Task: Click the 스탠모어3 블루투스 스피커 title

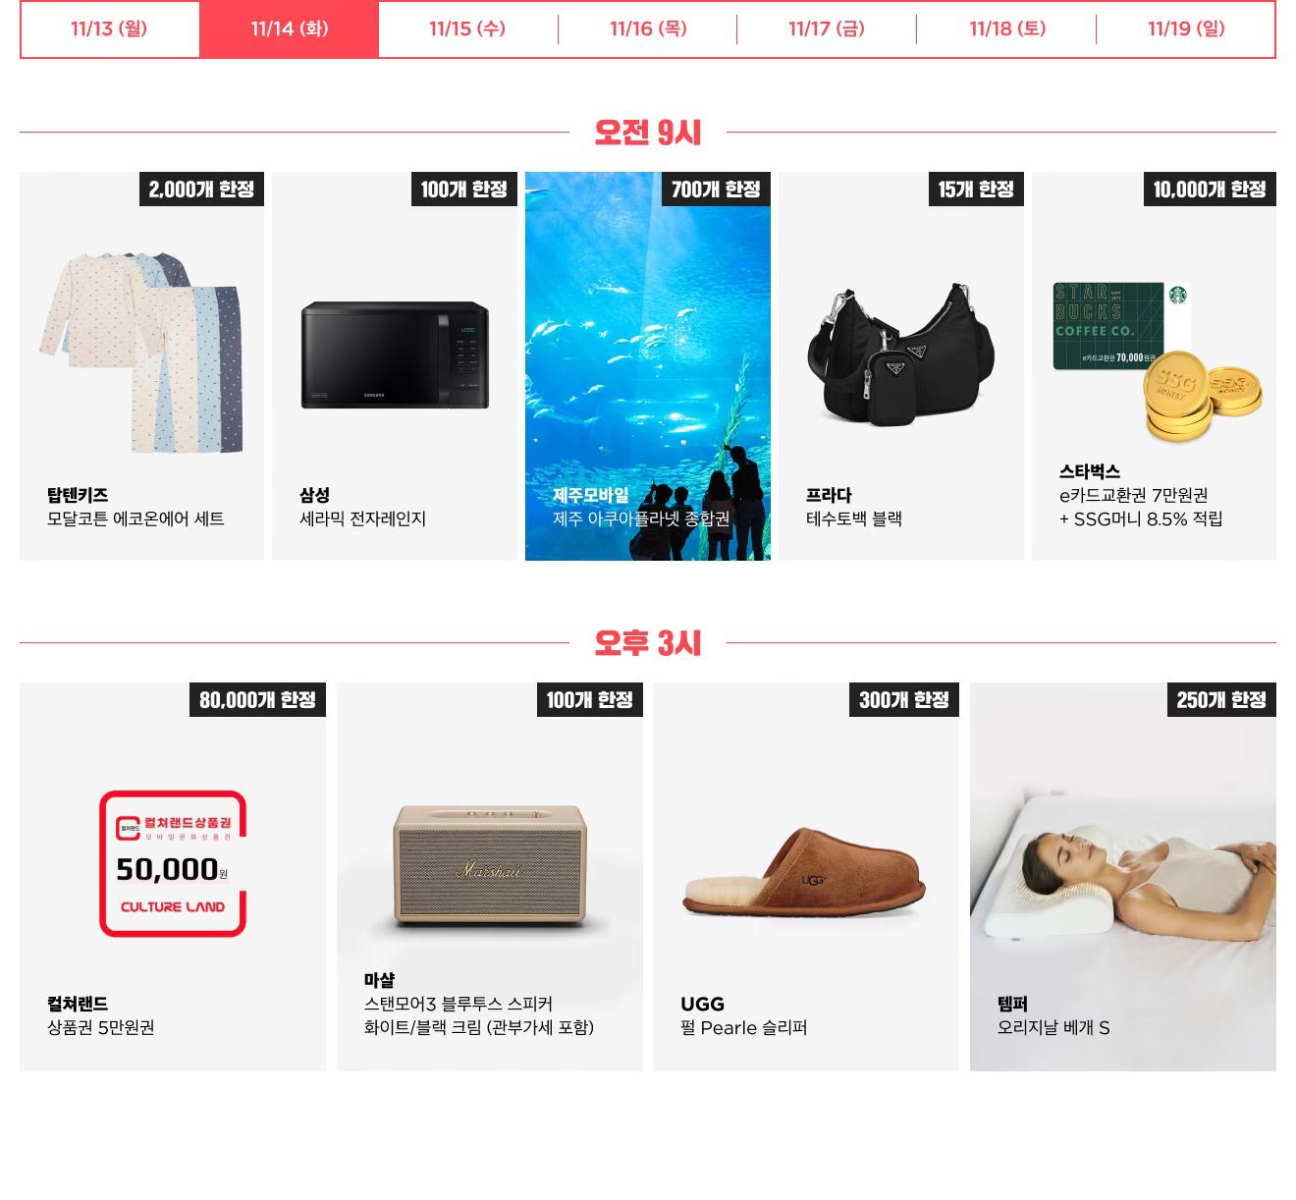Action: coord(459,1004)
